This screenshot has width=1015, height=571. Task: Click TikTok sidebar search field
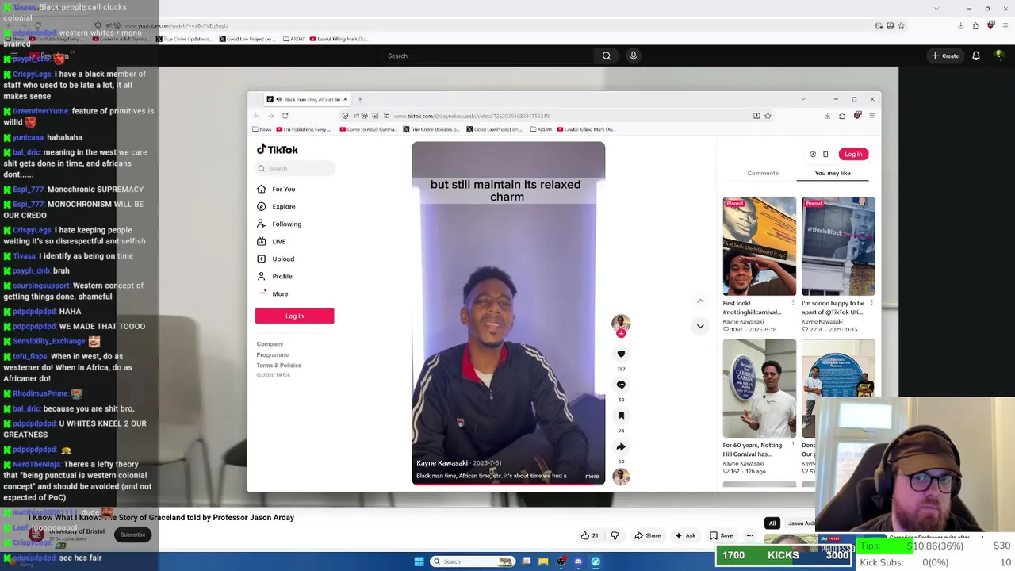tap(296, 168)
